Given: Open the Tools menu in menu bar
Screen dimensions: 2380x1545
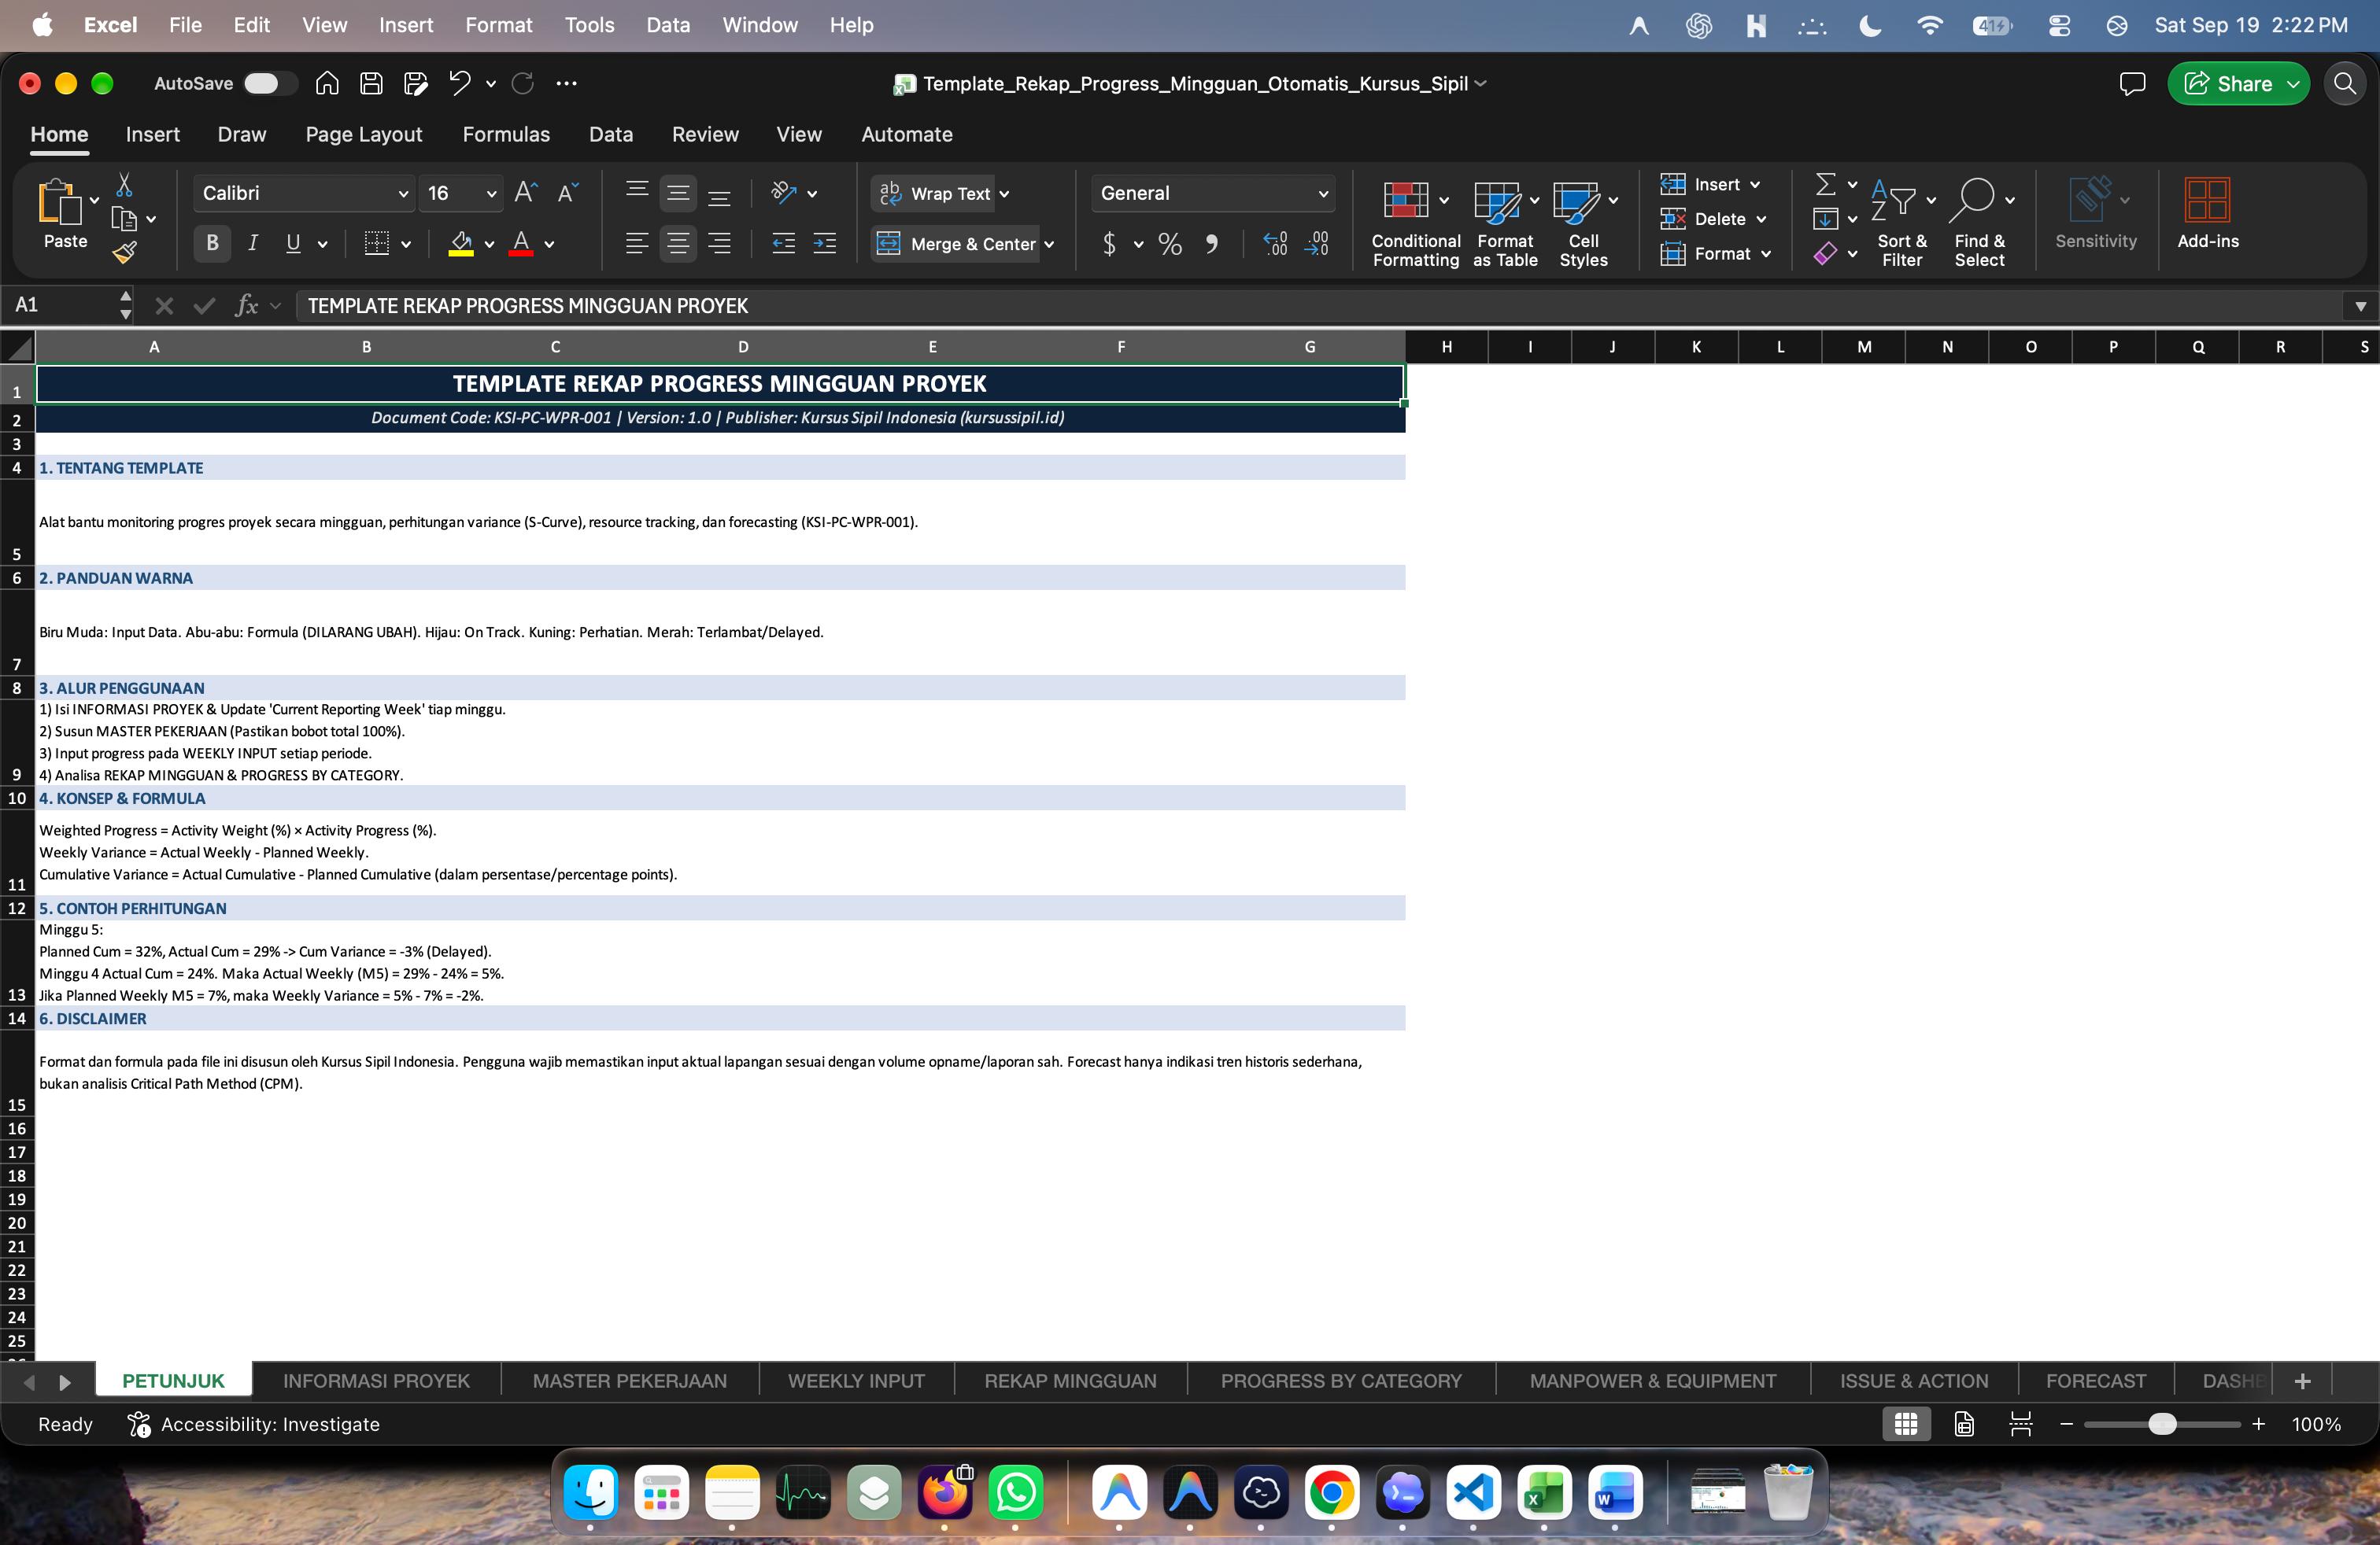Looking at the screenshot, I should coord(589,25).
